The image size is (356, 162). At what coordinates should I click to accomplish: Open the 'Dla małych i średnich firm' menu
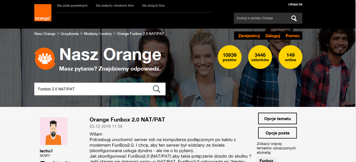click(114, 6)
